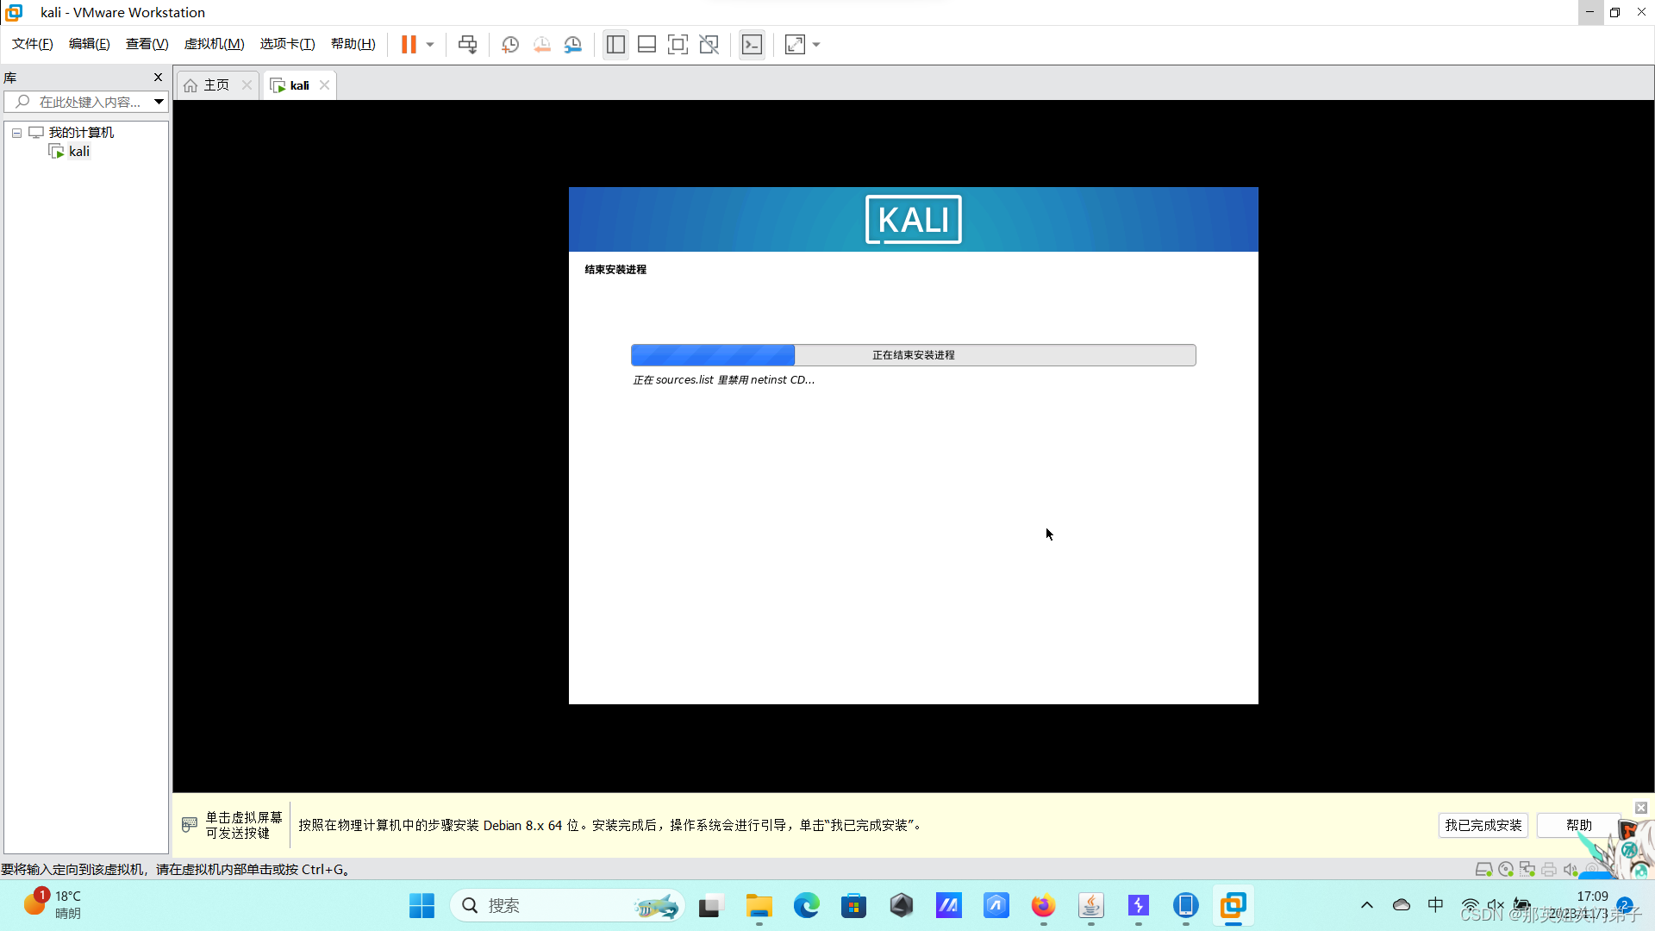Image resolution: width=1655 pixels, height=931 pixels.
Task: Click the 我已完成安装 button
Action: [x=1483, y=825]
